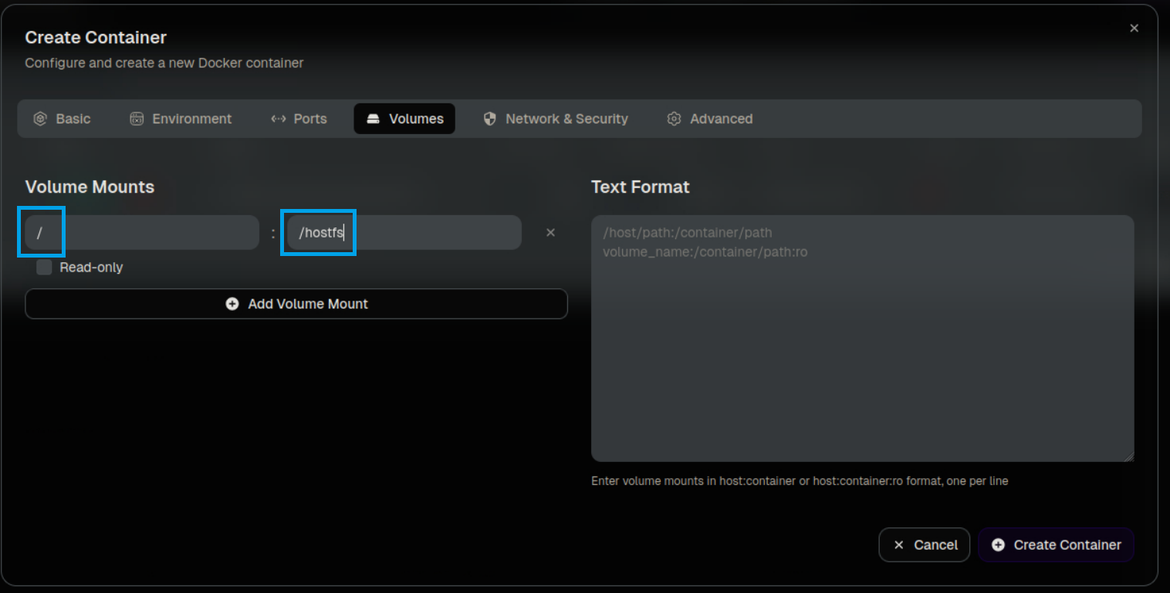The image size is (1170, 593).
Task: Click the Text Format heading
Action: click(x=641, y=187)
